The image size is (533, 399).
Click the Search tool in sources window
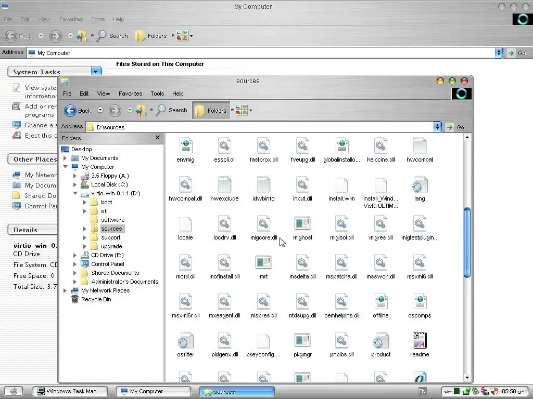click(x=171, y=110)
